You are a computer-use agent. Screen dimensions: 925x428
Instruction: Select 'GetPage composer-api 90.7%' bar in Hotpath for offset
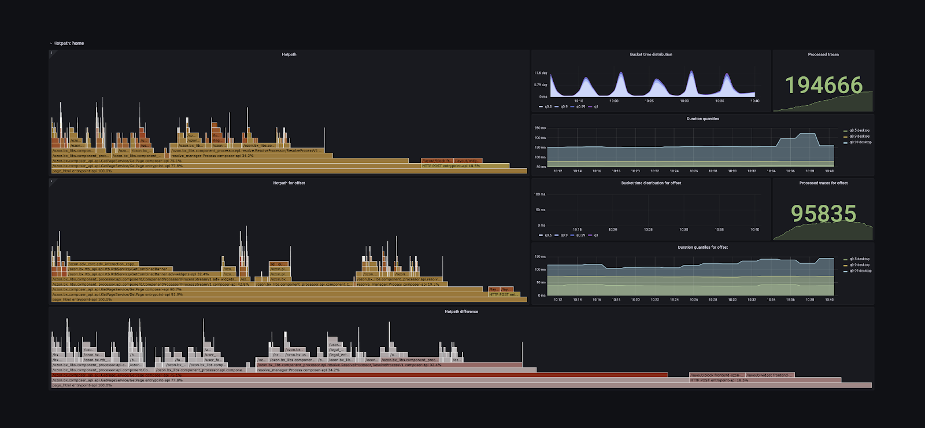[x=267, y=289]
